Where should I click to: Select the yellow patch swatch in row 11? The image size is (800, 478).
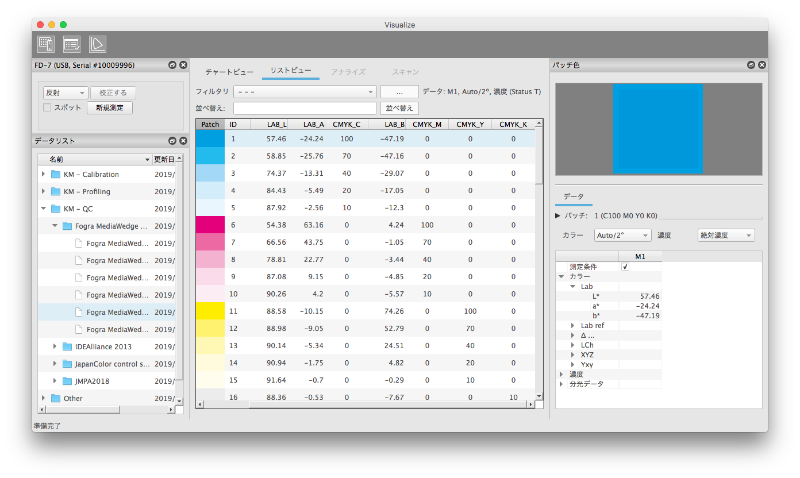coord(210,311)
